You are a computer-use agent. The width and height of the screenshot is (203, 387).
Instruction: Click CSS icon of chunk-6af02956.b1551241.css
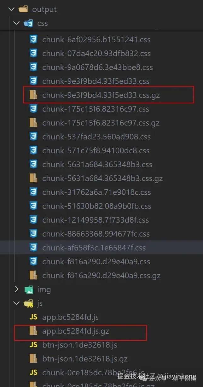coord(33,39)
